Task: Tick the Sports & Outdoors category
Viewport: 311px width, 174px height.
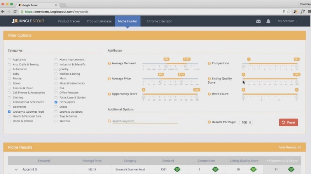Action: 56,112
